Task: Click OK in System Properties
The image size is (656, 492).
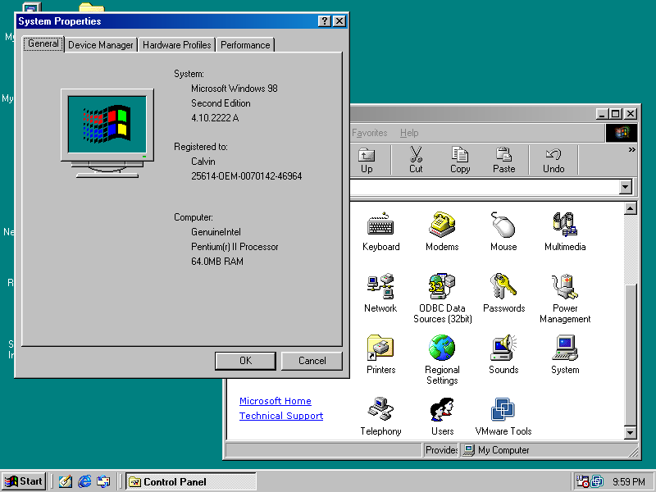Action: (x=244, y=361)
